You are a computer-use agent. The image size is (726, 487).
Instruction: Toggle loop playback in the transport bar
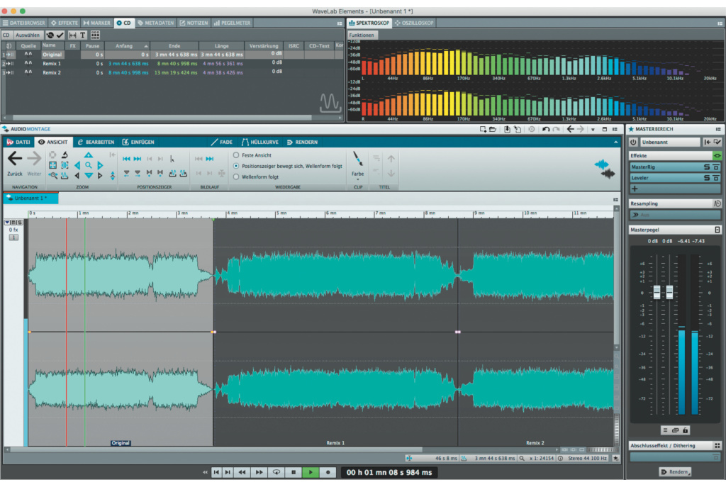276,472
